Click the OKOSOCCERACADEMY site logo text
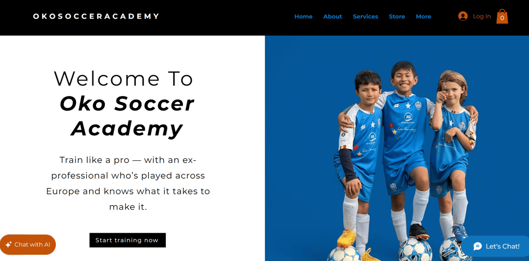The width and height of the screenshot is (529, 261). (x=96, y=16)
